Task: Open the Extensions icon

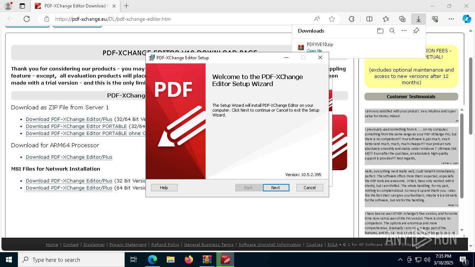Action: pos(351,19)
